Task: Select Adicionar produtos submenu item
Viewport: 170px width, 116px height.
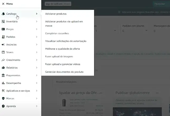Action: [x=56, y=14]
